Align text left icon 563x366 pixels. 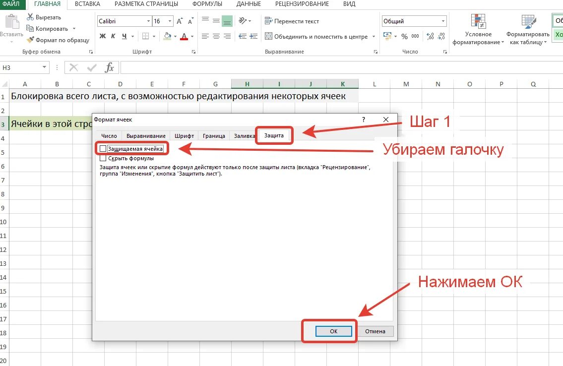pyautogui.click(x=205, y=36)
